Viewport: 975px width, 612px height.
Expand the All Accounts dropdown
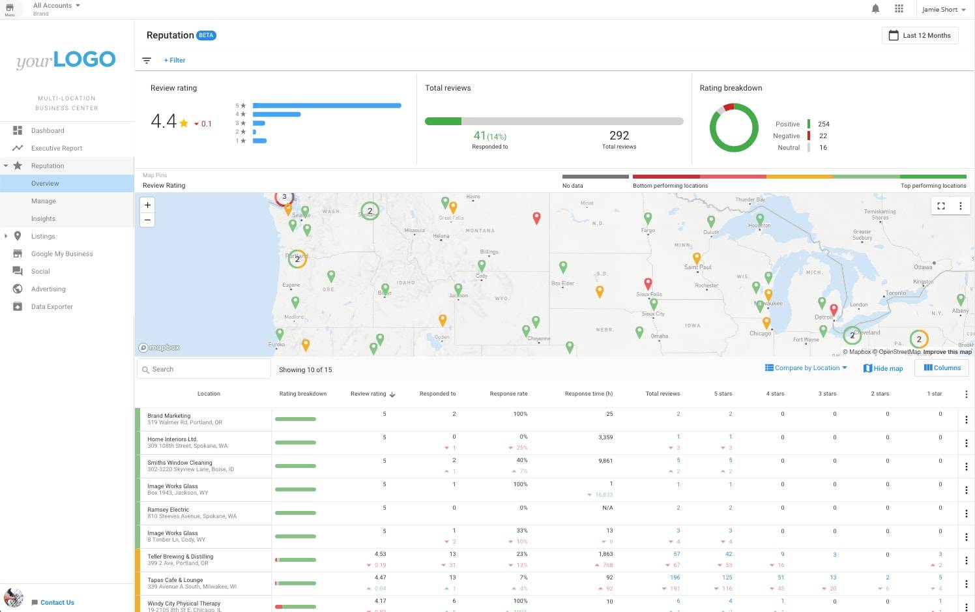click(x=57, y=6)
